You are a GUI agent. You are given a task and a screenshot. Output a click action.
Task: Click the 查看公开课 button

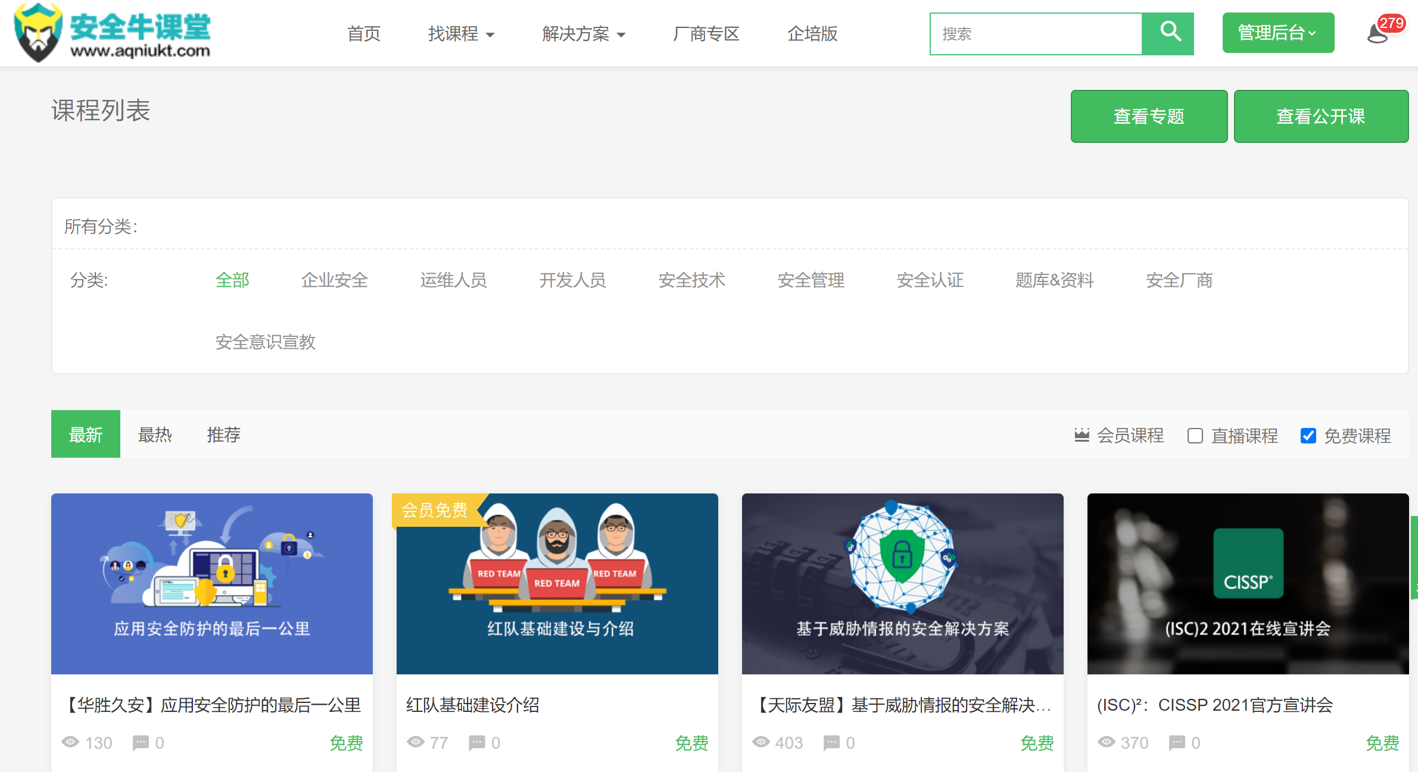[1320, 116]
